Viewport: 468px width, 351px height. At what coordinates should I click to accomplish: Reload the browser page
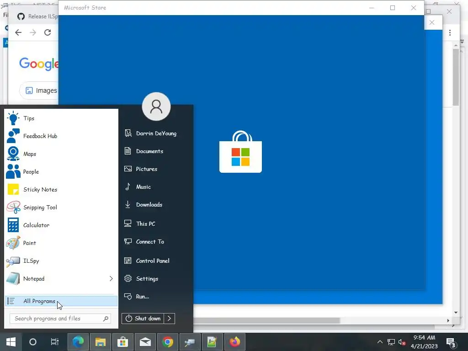(48, 32)
